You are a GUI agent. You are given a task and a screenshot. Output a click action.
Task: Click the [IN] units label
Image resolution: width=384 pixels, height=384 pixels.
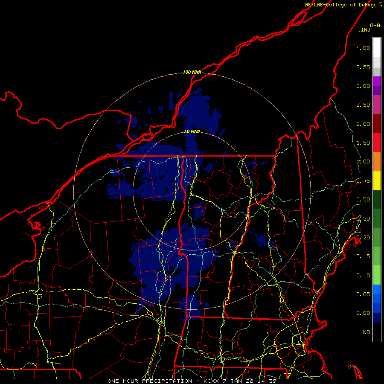coord(364,29)
